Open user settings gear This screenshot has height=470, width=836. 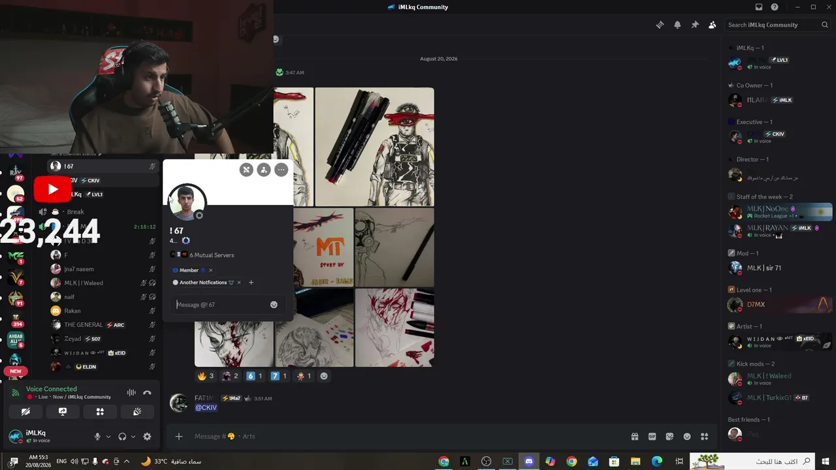pyautogui.click(x=147, y=437)
